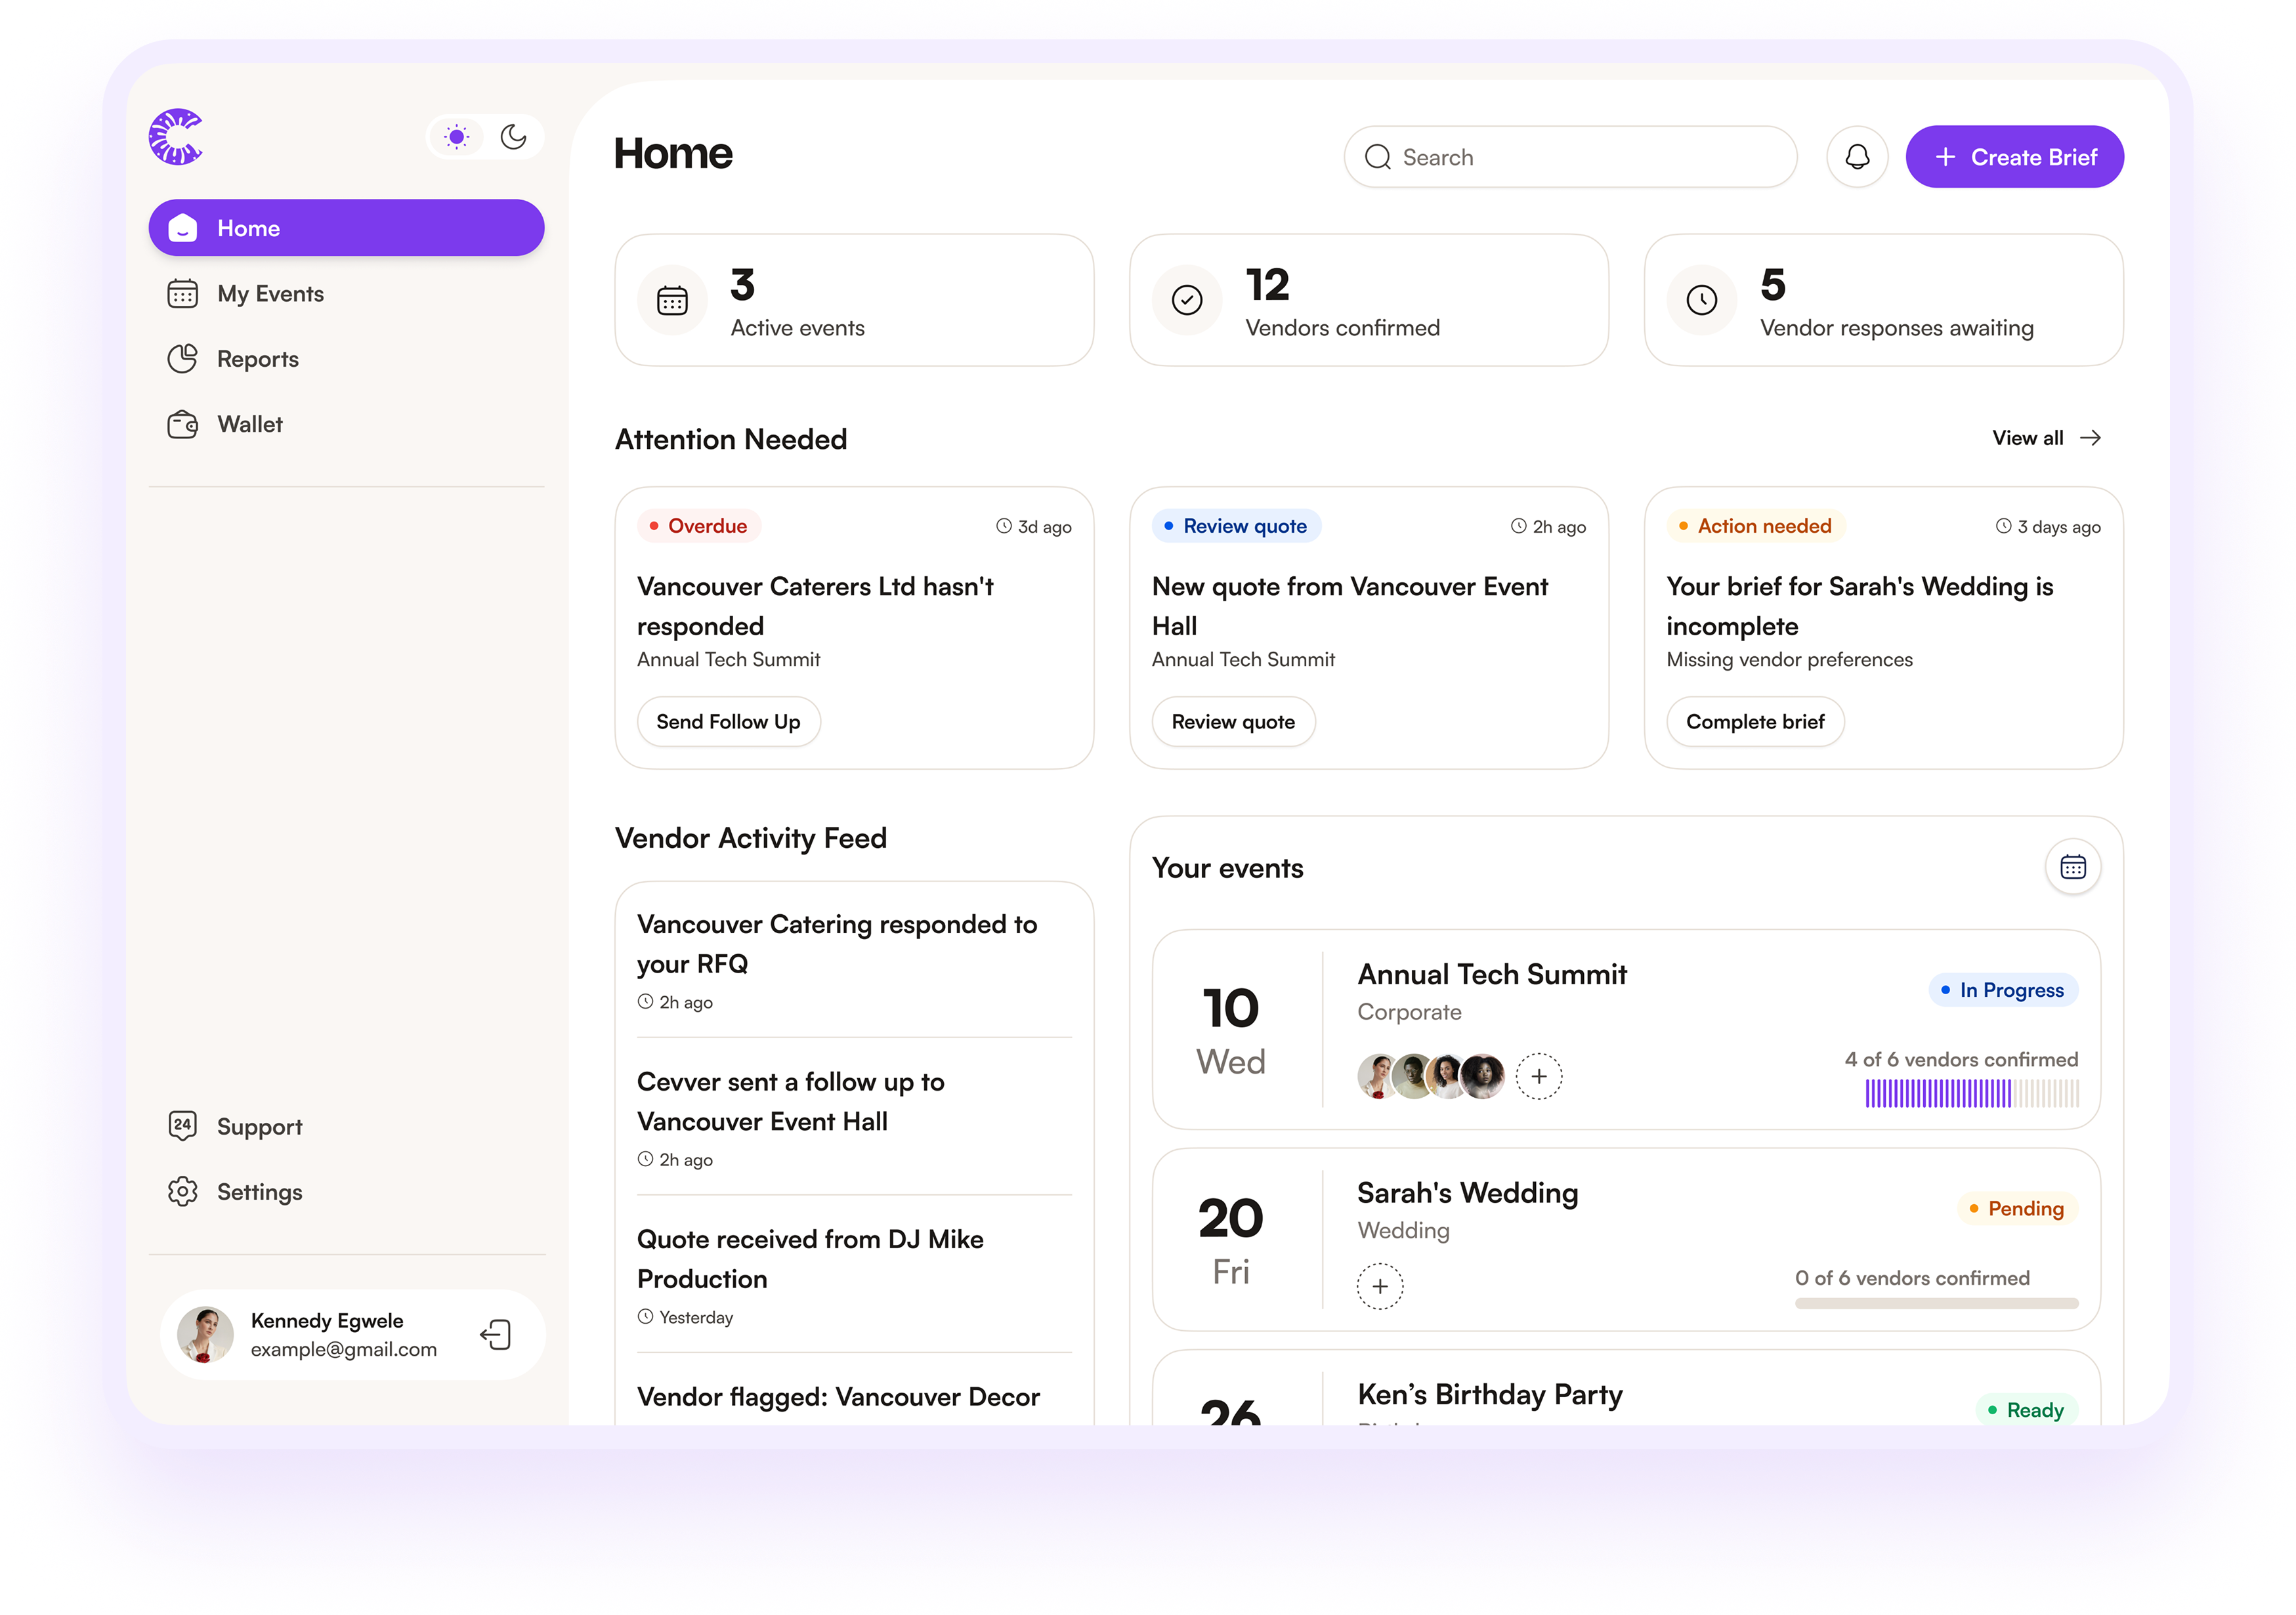Click the Vendor responses awaiting clock icon
Viewport: 2296px width, 1615px height.
tap(1701, 300)
